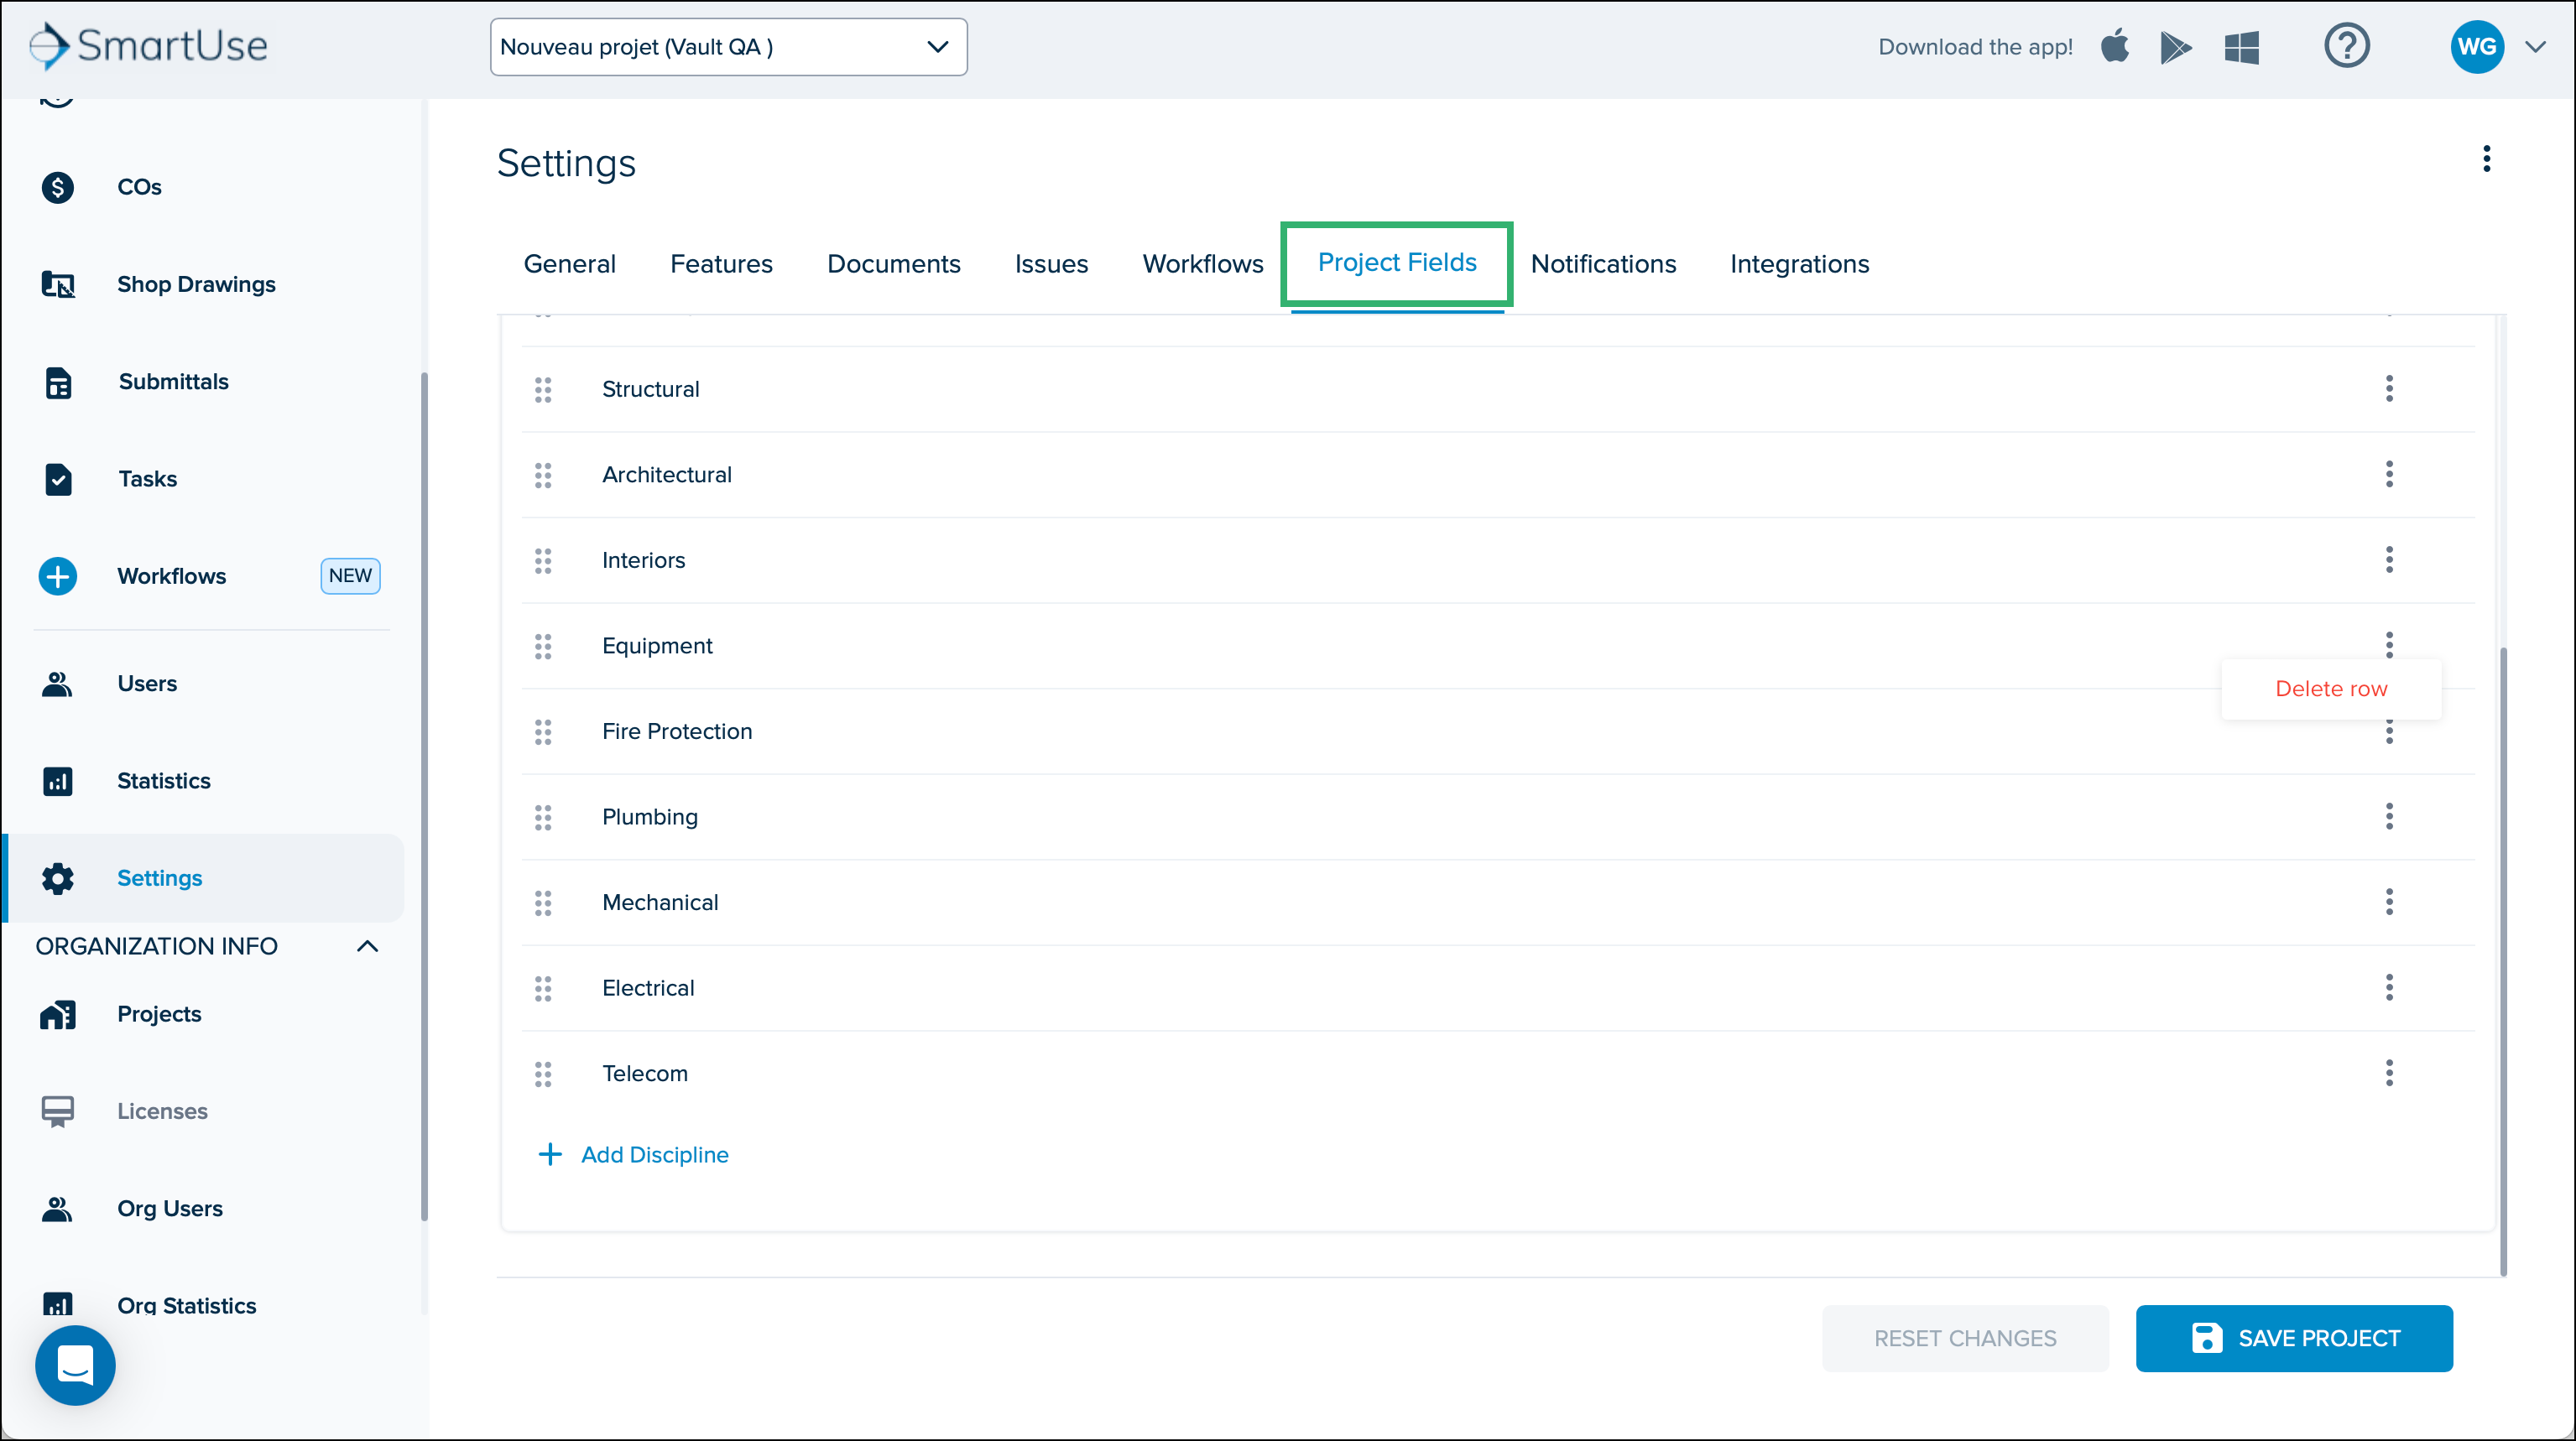This screenshot has height=1441, width=2576.
Task: Click the drag handle of Plumbing row
Action: click(543, 818)
